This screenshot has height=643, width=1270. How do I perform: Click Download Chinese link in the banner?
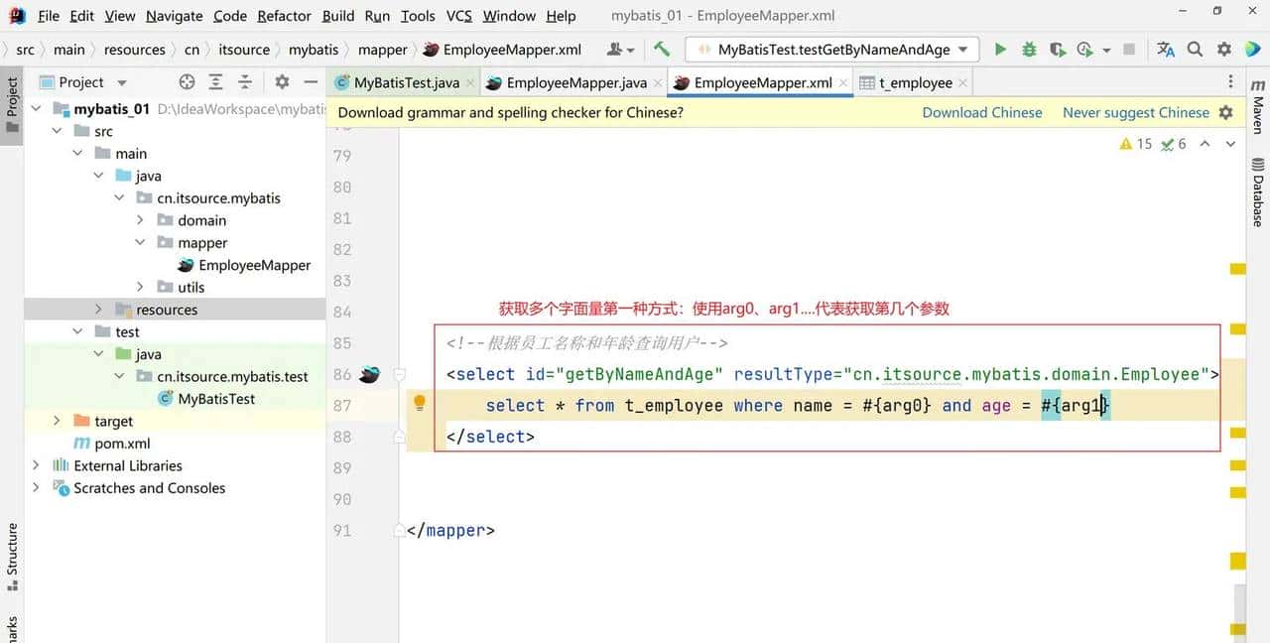pyautogui.click(x=982, y=112)
